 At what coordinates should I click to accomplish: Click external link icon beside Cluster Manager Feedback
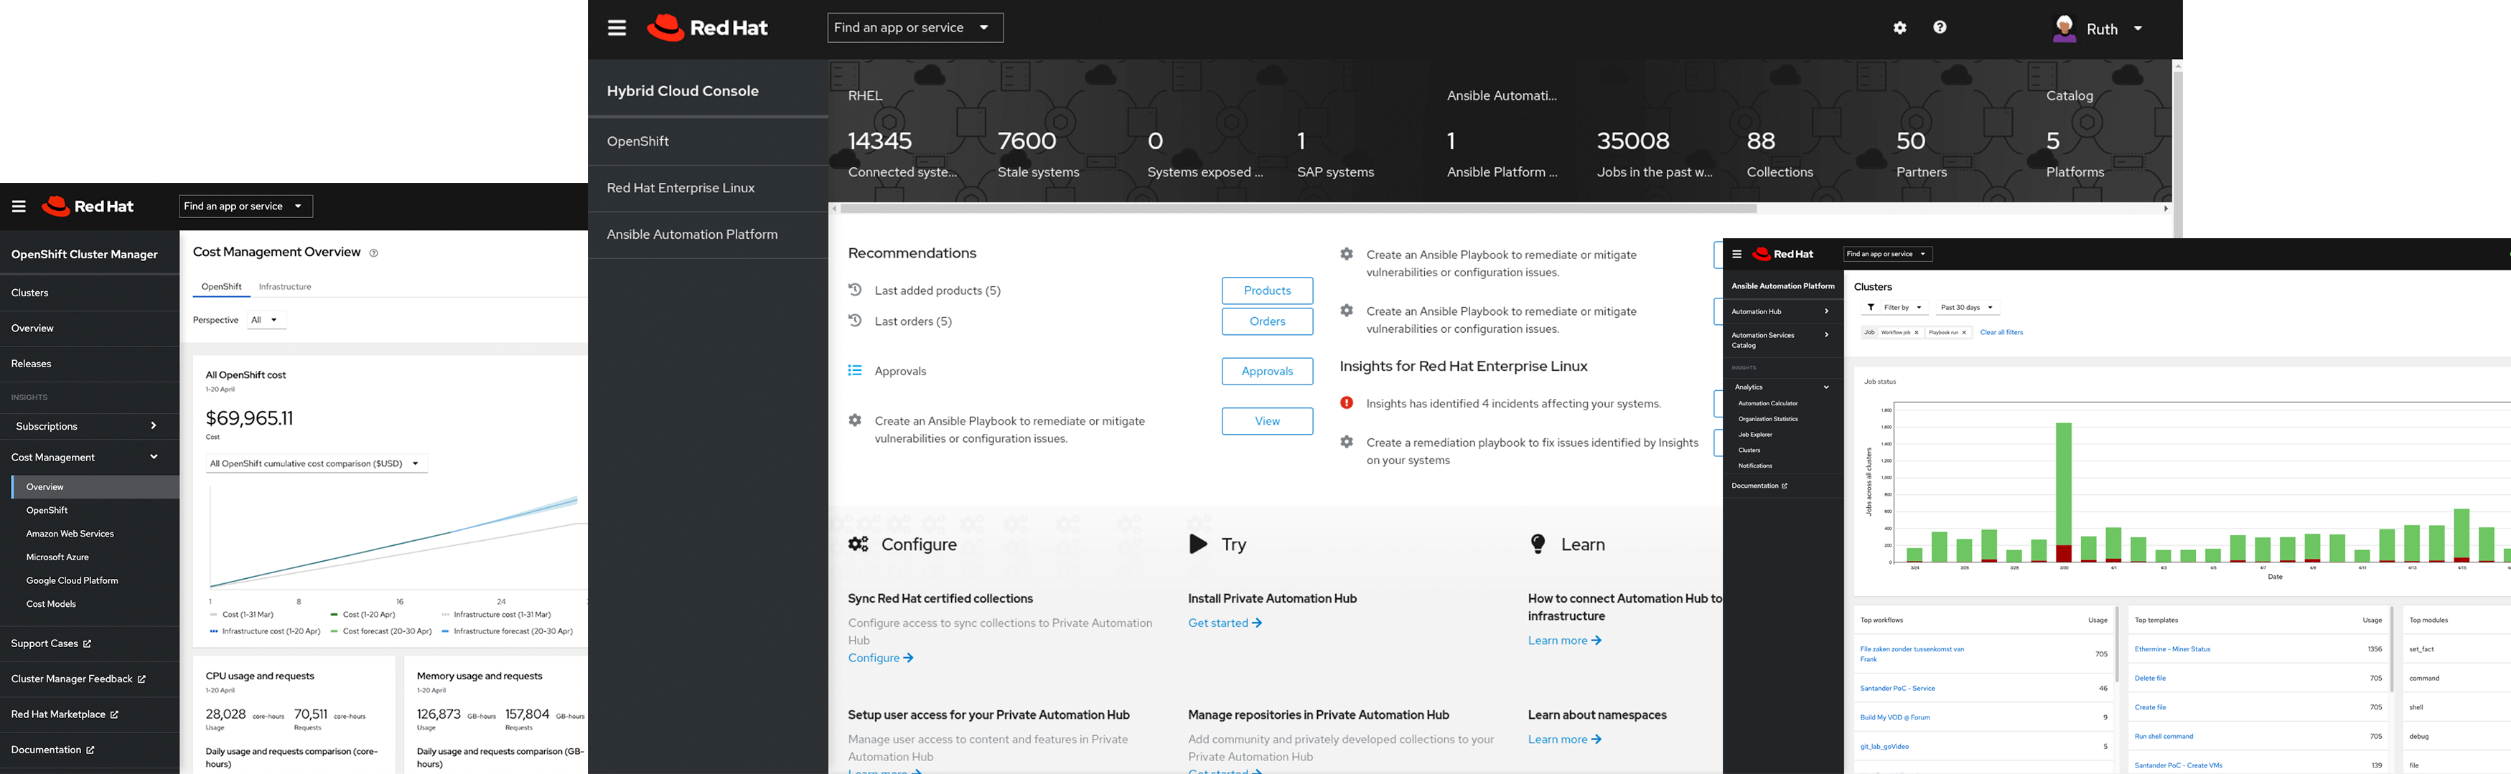point(141,679)
